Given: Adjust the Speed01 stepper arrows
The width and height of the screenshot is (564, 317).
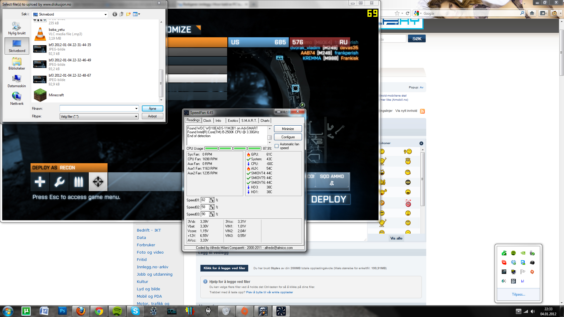Looking at the screenshot, I should [x=212, y=200].
